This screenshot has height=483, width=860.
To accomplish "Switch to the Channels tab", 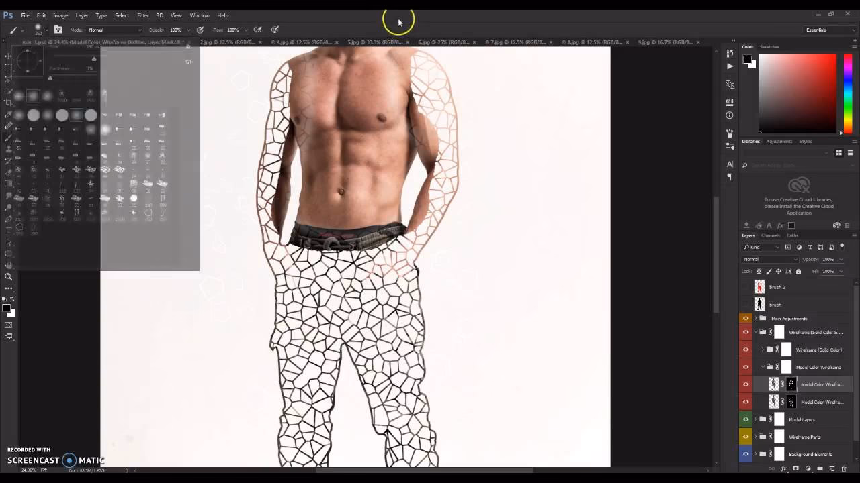I will click(771, 235).
